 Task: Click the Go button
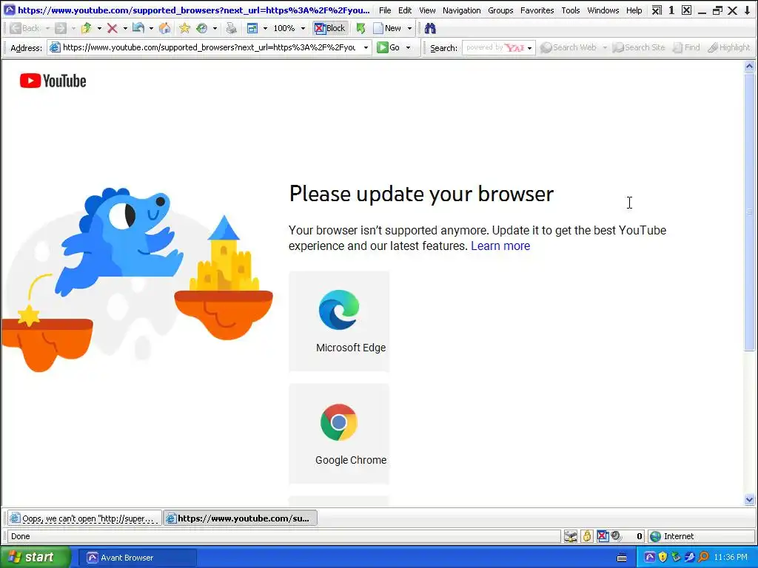point(389,47)
